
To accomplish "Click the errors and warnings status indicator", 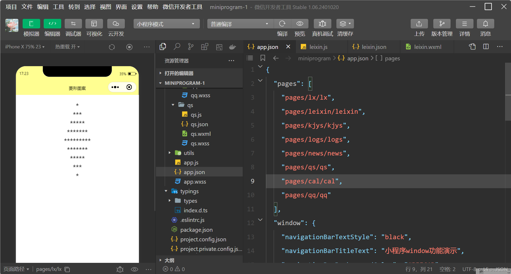I will pos(174,269).
